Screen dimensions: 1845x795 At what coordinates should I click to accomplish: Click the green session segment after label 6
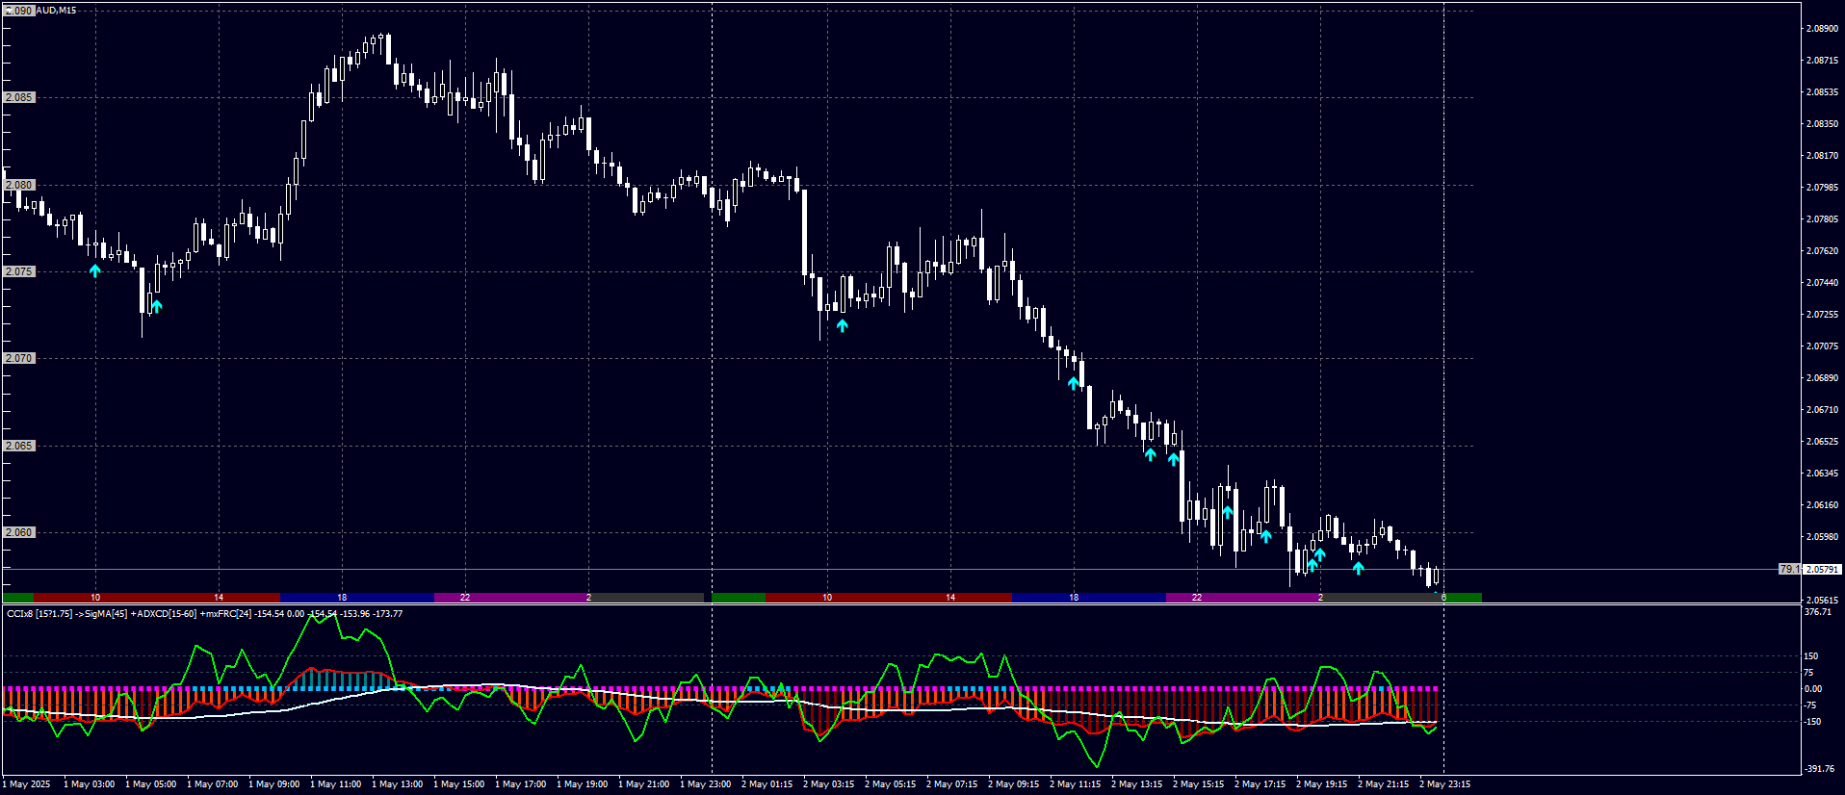click(x=1463, y=598)
